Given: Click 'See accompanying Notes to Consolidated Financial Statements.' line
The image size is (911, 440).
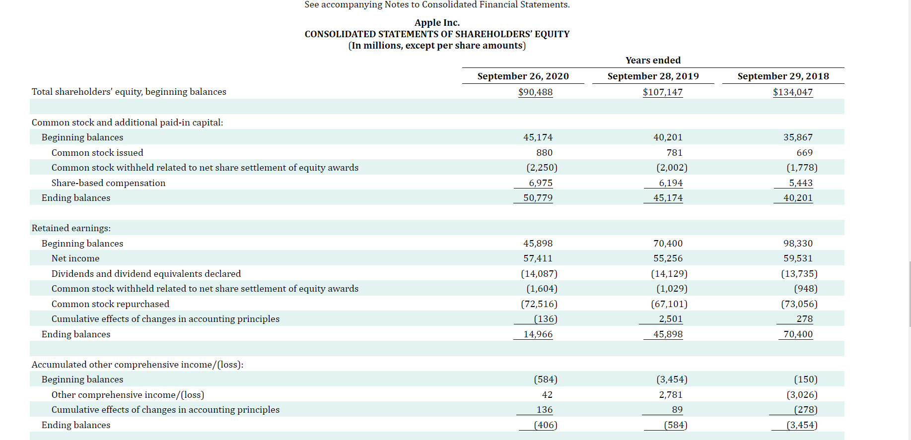Looking at the screenshot, I should coord(437,5).
